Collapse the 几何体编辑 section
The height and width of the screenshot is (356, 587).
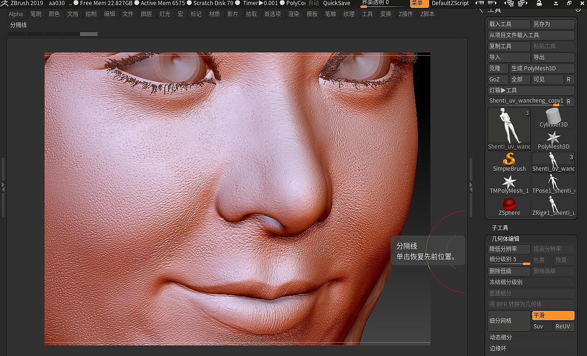(x=506, y=239)
